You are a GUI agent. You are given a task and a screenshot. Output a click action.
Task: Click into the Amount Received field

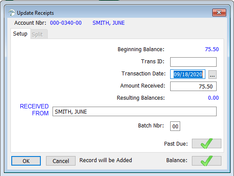(x=193, y=86)
